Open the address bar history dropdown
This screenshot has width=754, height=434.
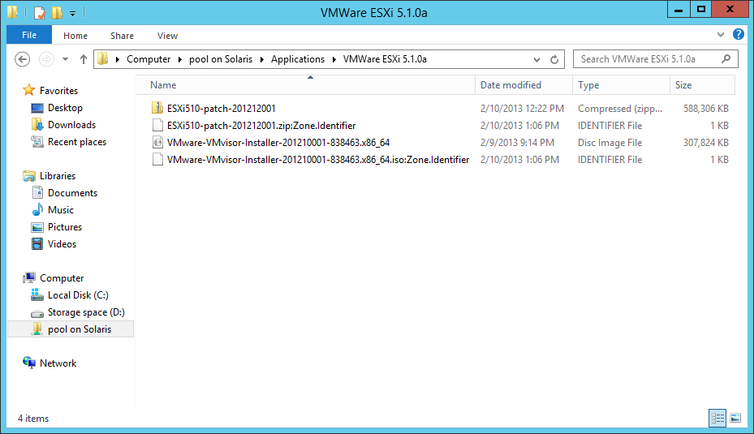(x=536, y=59)
